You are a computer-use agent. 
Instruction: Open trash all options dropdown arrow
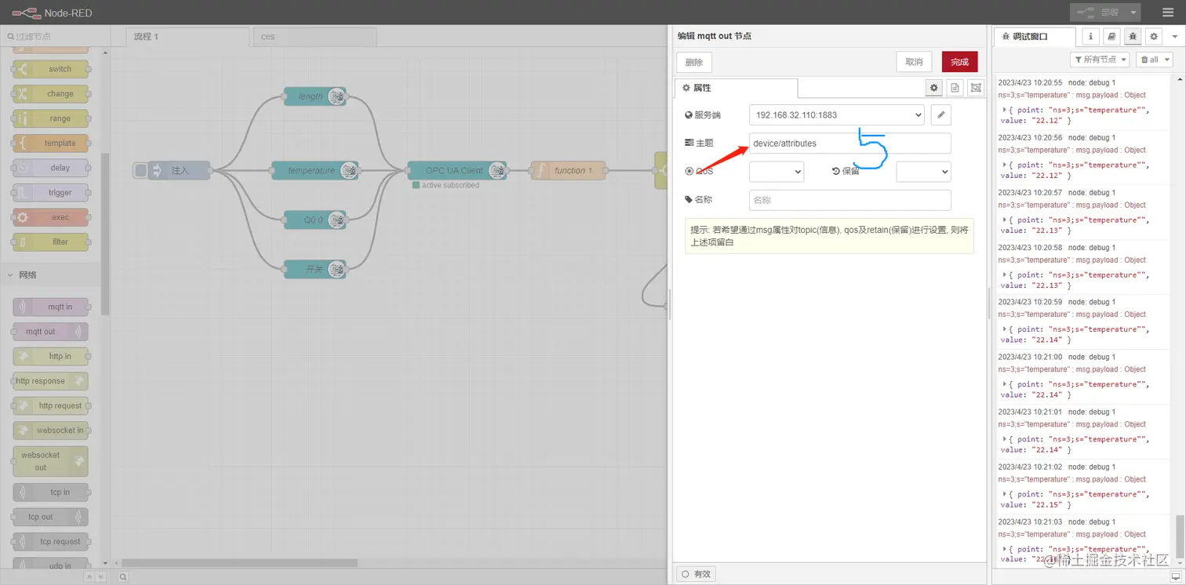coord(1167,60)
